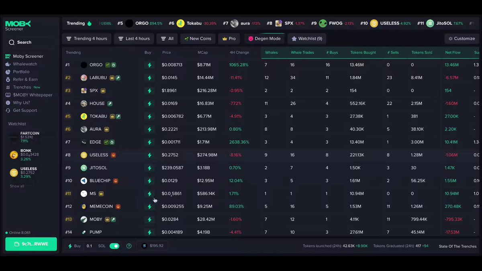Click Show all under Watchlist

(17, 186)
